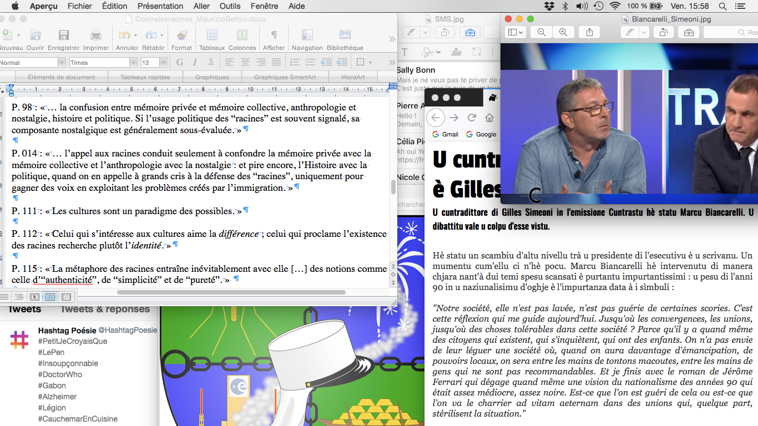Open the Normal style dropdown
The height and width of the screenshot is (426, 758).
tap(62, 63)
